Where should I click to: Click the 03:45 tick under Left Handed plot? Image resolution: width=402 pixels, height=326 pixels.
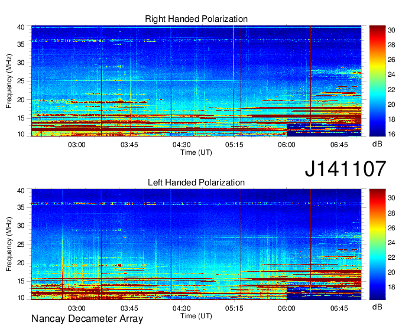tap(129, 308)
